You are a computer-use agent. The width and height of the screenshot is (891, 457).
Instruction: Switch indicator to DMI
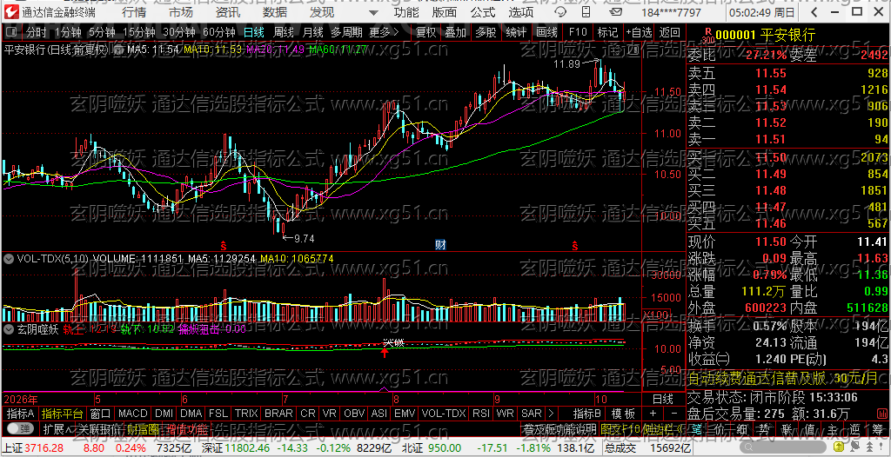coord(164,414)
